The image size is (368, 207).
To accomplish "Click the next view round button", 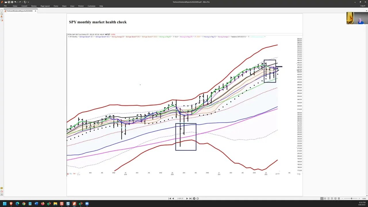I will [198, 198].
